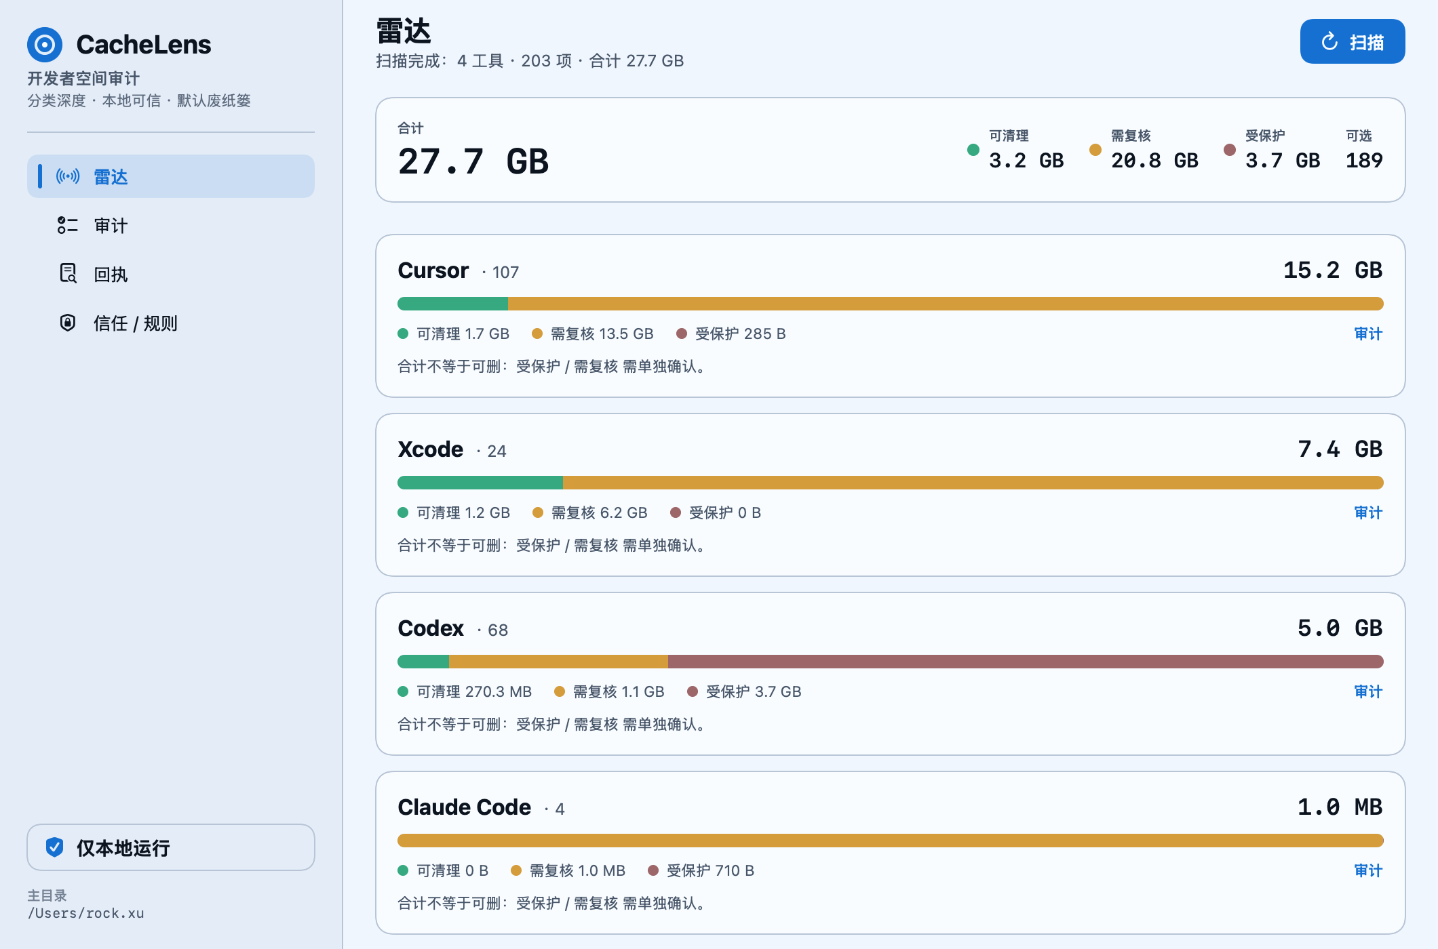Click the Codex card title
This screenshot has width=1438, height=949.
click(x=431, y=628)
